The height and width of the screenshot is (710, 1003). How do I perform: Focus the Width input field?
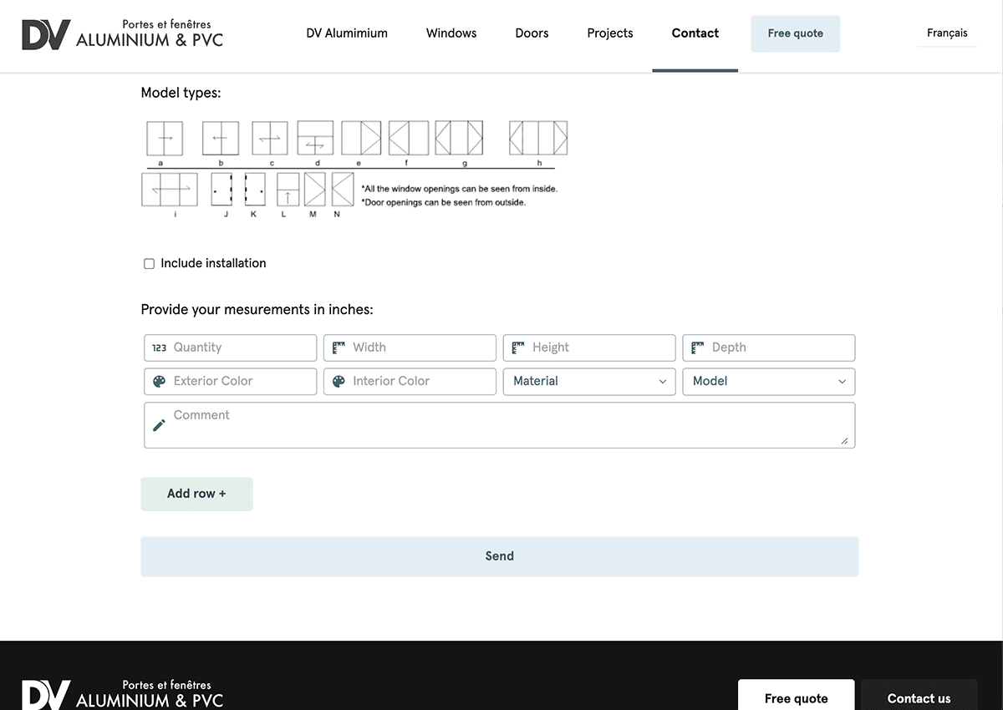pyautogui.click(x=410, y=347)
